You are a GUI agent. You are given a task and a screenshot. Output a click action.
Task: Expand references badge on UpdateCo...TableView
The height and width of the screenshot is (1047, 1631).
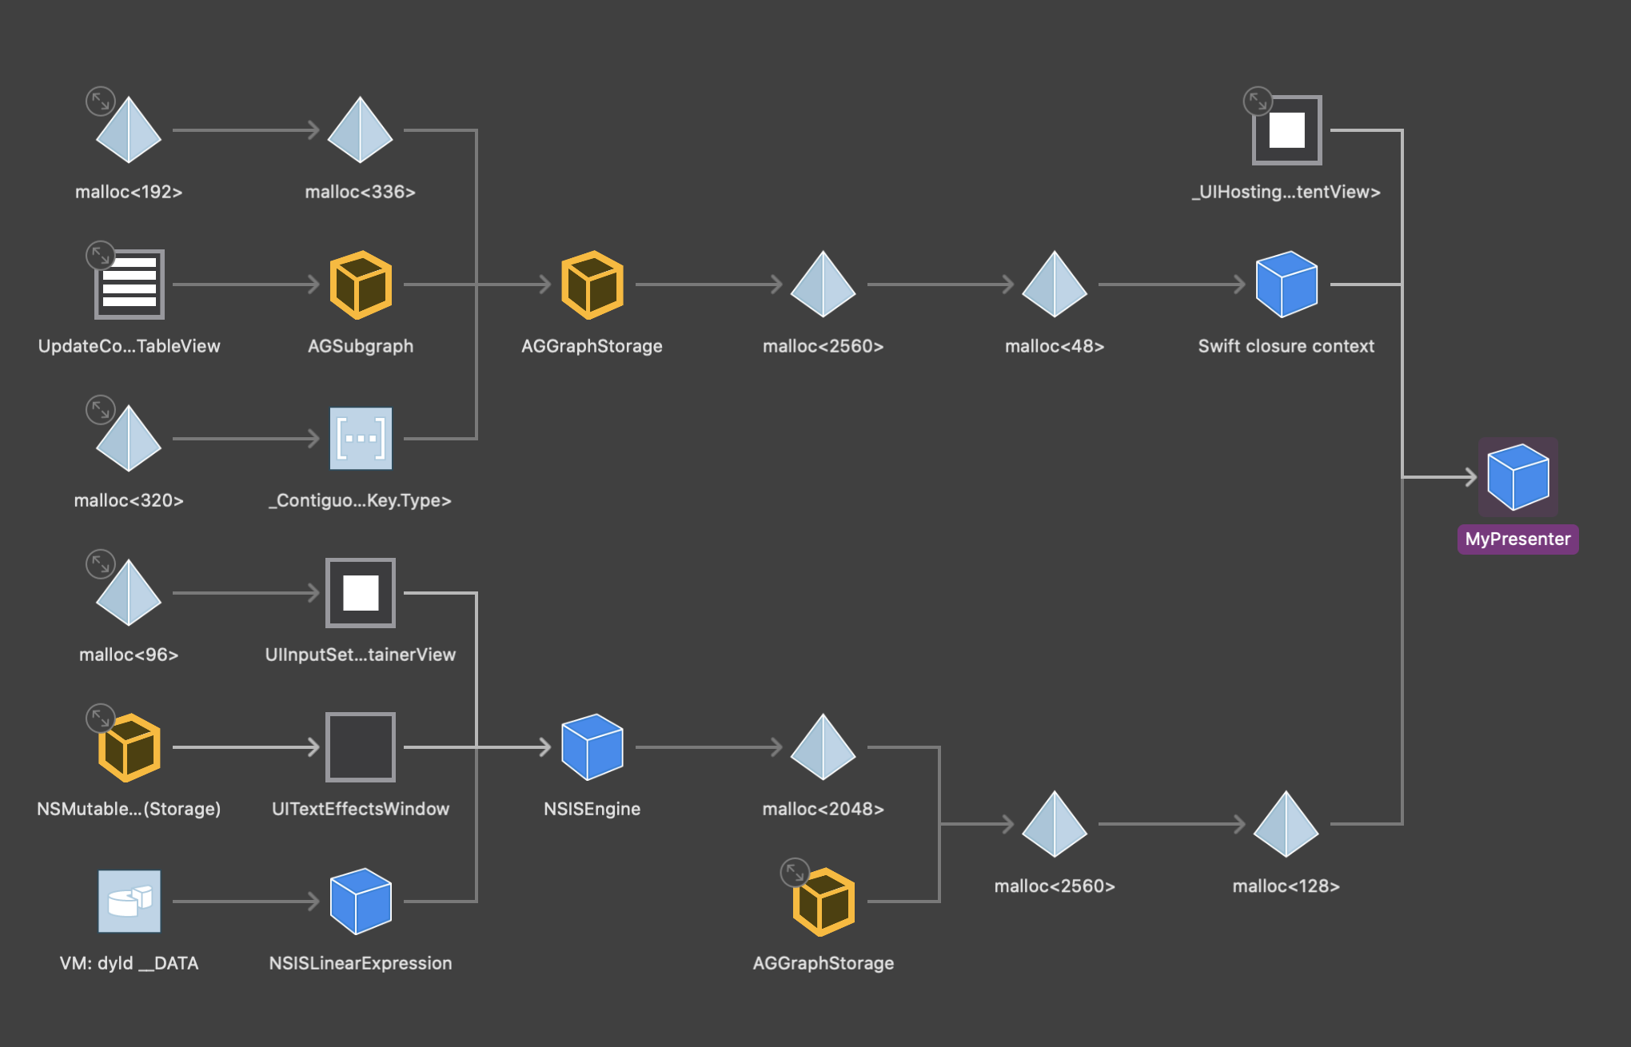101,256
